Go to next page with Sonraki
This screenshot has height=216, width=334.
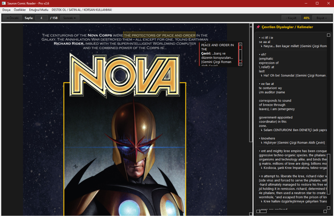[70, 18]
